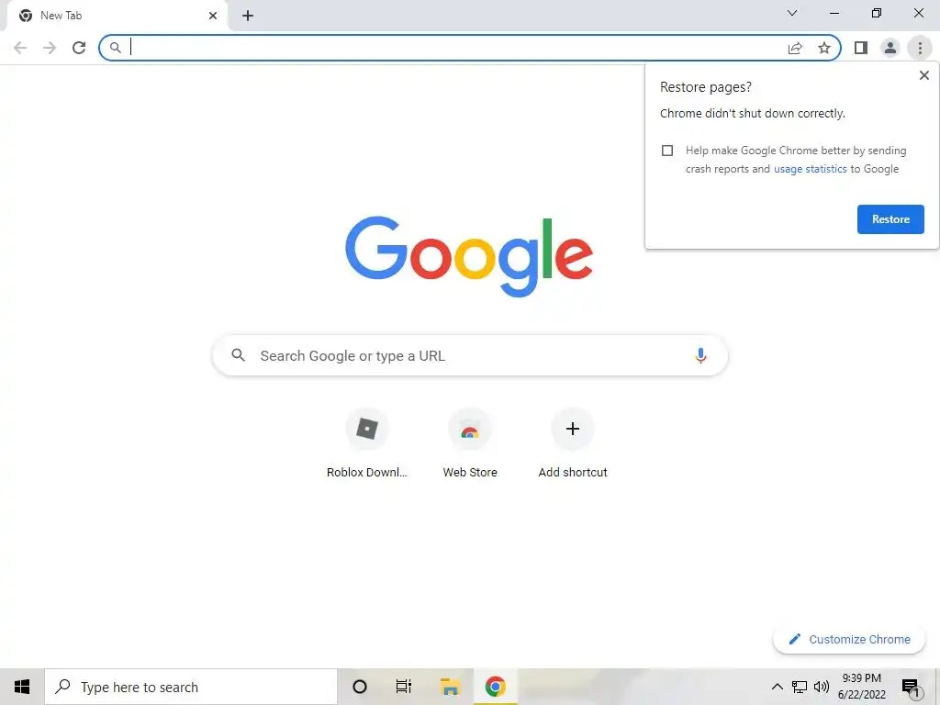Reload the page
The height and width of the screenshot is (705, 940).
point(79,48)
